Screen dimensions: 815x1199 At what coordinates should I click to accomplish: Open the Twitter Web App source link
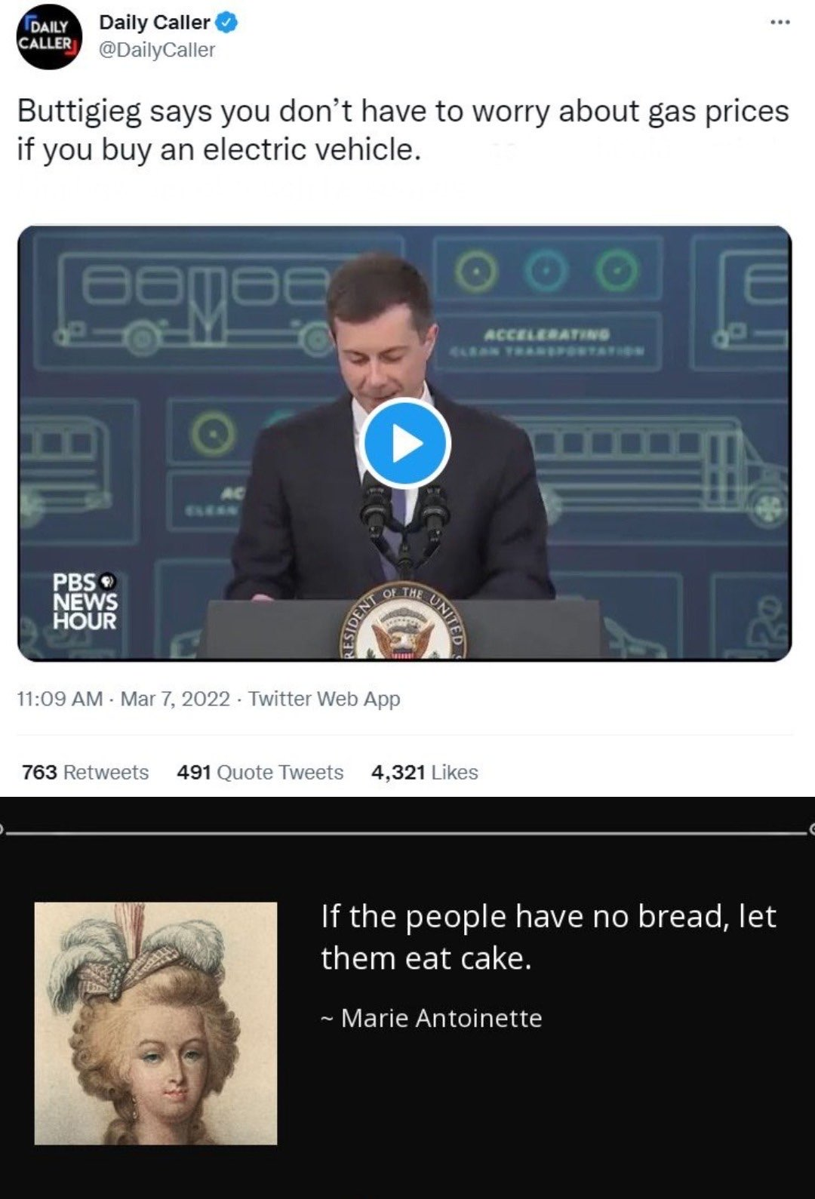pyautogui.click(x=324, y=699)
